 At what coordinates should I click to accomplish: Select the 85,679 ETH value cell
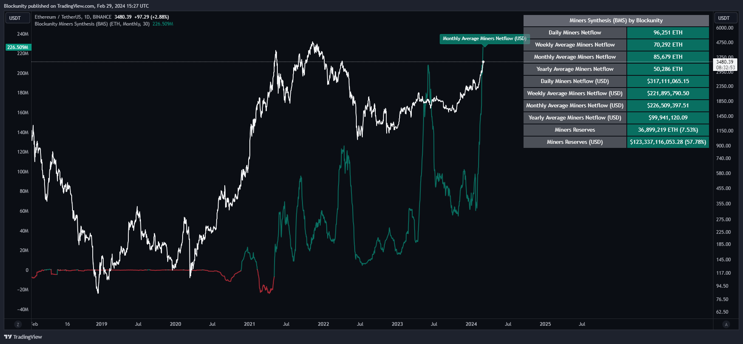pos(668,57)
